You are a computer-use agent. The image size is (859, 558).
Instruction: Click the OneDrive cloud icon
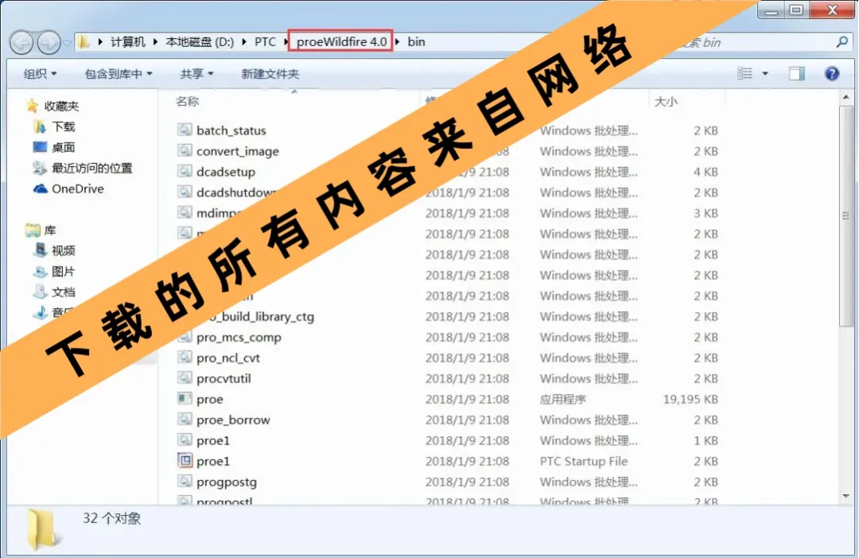(x=40, y=189)
